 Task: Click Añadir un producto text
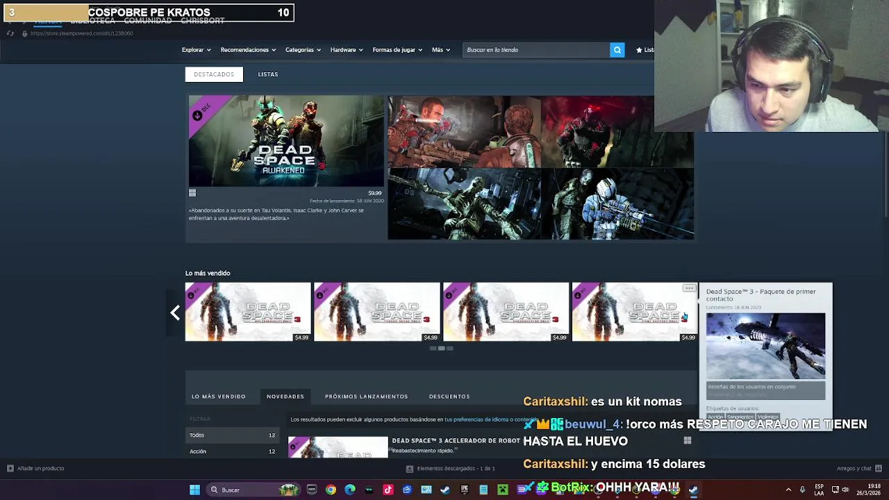pyautogui.click(x=40, y=468)
